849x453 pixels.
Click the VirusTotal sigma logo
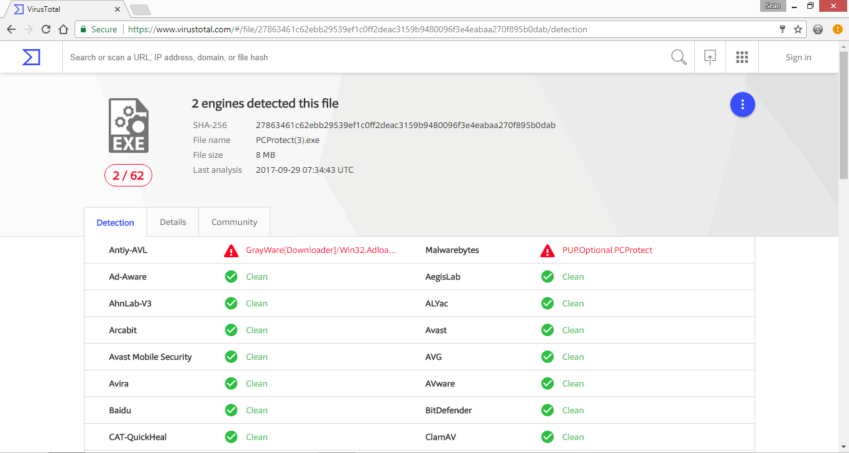tap(31, 57)
